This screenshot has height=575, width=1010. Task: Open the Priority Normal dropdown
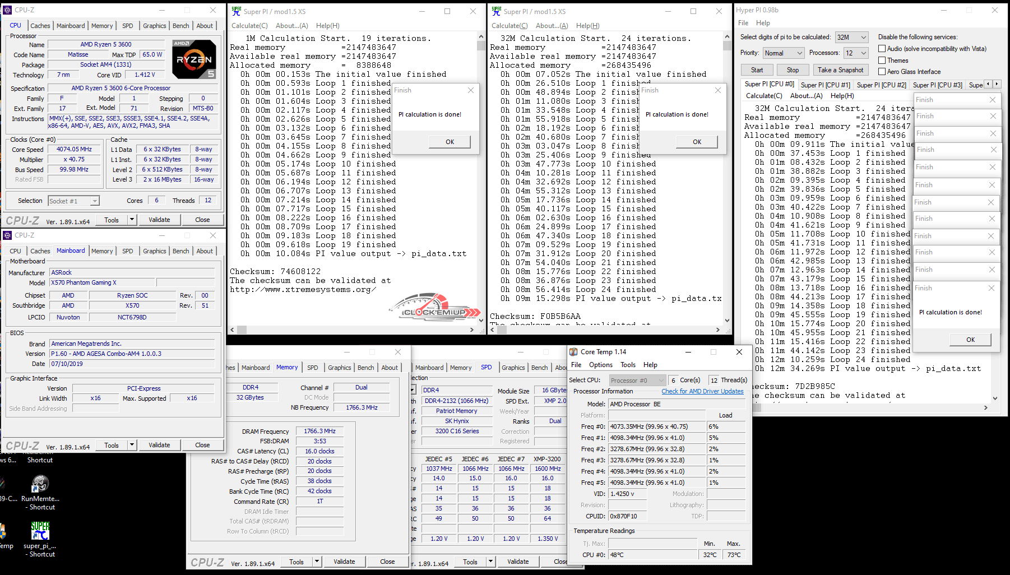tap(784, 53)
